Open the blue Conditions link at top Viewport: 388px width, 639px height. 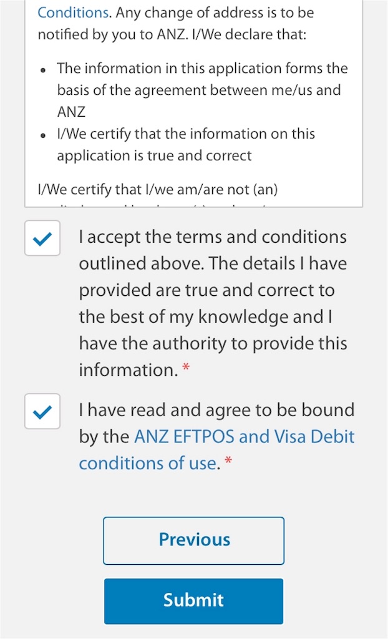(73, 12)
